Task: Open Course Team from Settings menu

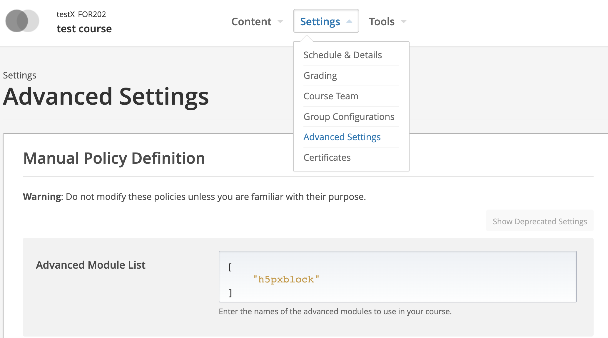Action: coord(331,96)
